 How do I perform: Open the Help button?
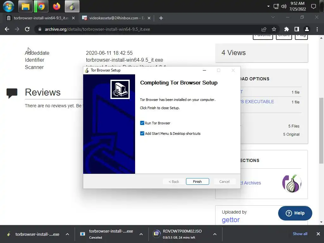coord(295,213)
